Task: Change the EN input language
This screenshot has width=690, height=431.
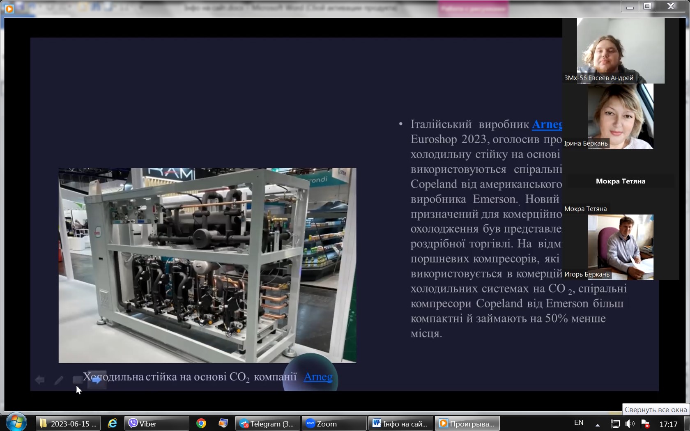Action: [x=579, y=423]
